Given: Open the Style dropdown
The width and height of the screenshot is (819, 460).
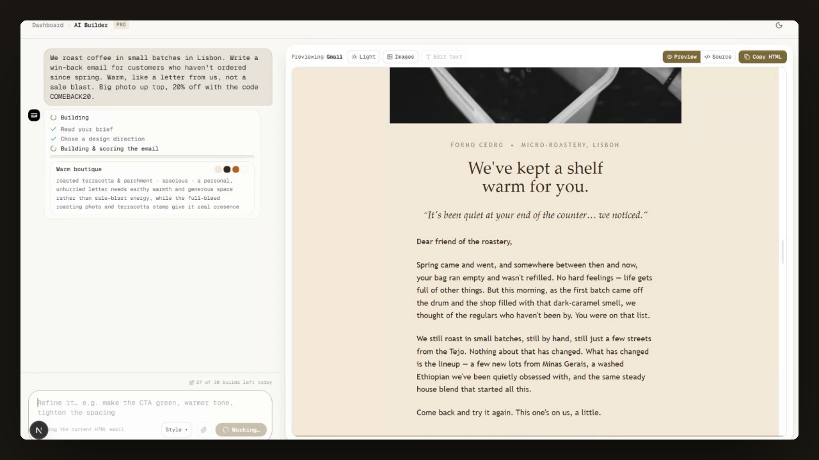Looking at the screenshot, I should (177, 430).
